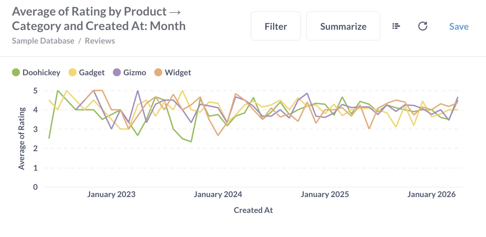
Task: Edit the chart title text
Action: (x=98, y=18)
